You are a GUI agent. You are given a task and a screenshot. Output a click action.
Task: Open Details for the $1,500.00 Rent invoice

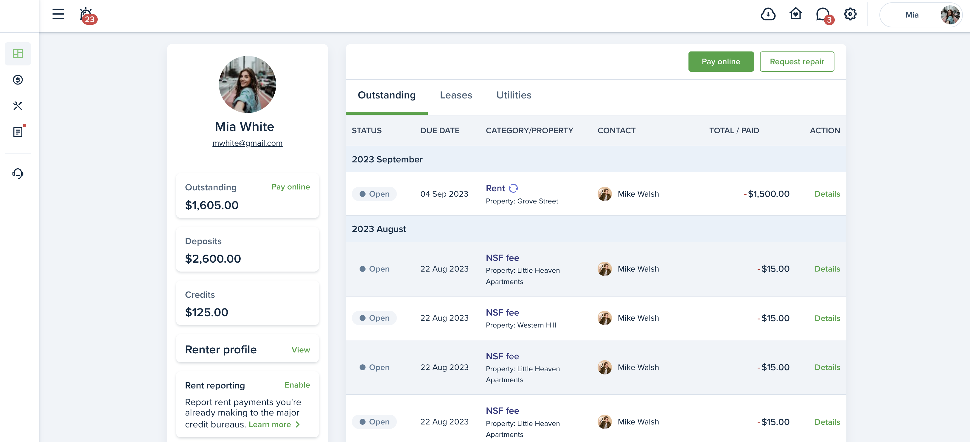click(827, 194)
